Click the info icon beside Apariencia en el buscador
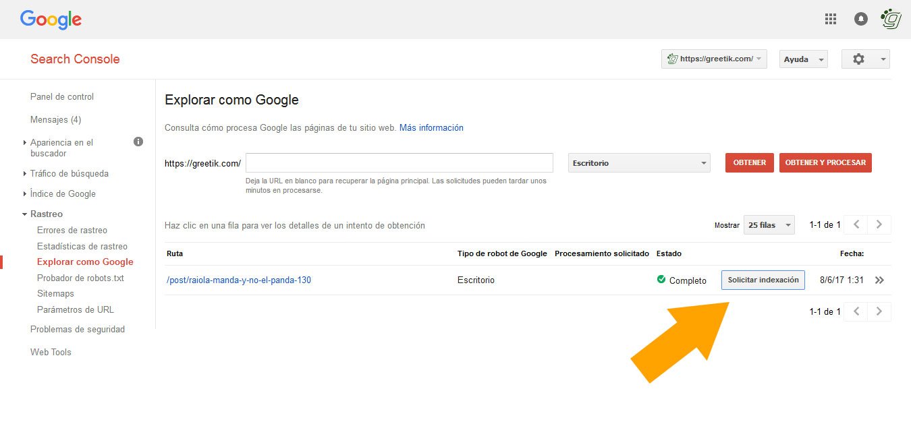This screenshot has width=911, height=424. [138, 142]
